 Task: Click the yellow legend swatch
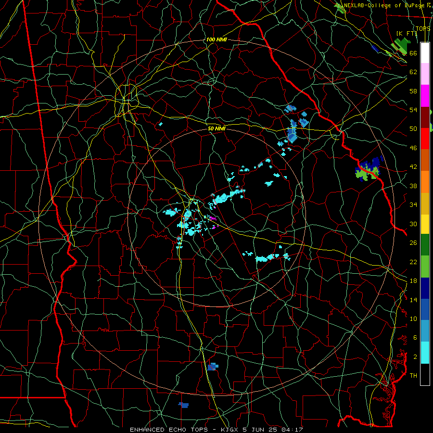coord(425,224)
